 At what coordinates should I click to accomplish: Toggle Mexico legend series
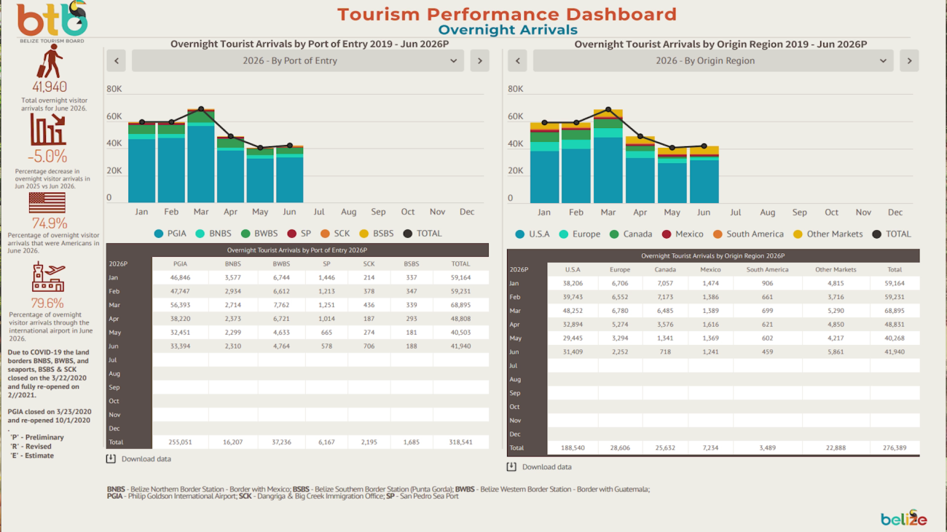pos(683,234)
